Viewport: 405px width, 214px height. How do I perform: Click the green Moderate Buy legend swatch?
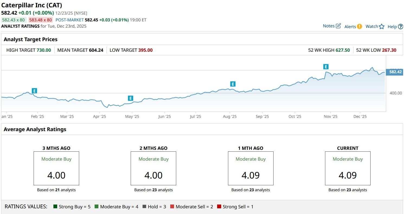pyautogui.click(x=97, y=207)
